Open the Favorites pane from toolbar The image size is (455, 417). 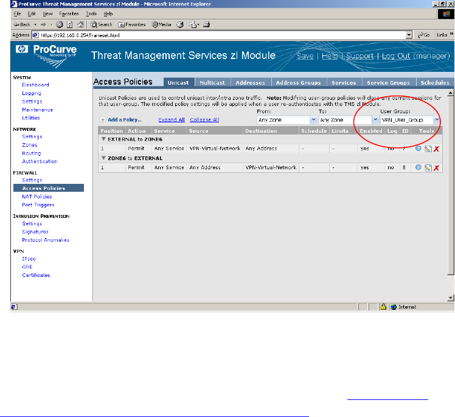click(x=132, y=25)
